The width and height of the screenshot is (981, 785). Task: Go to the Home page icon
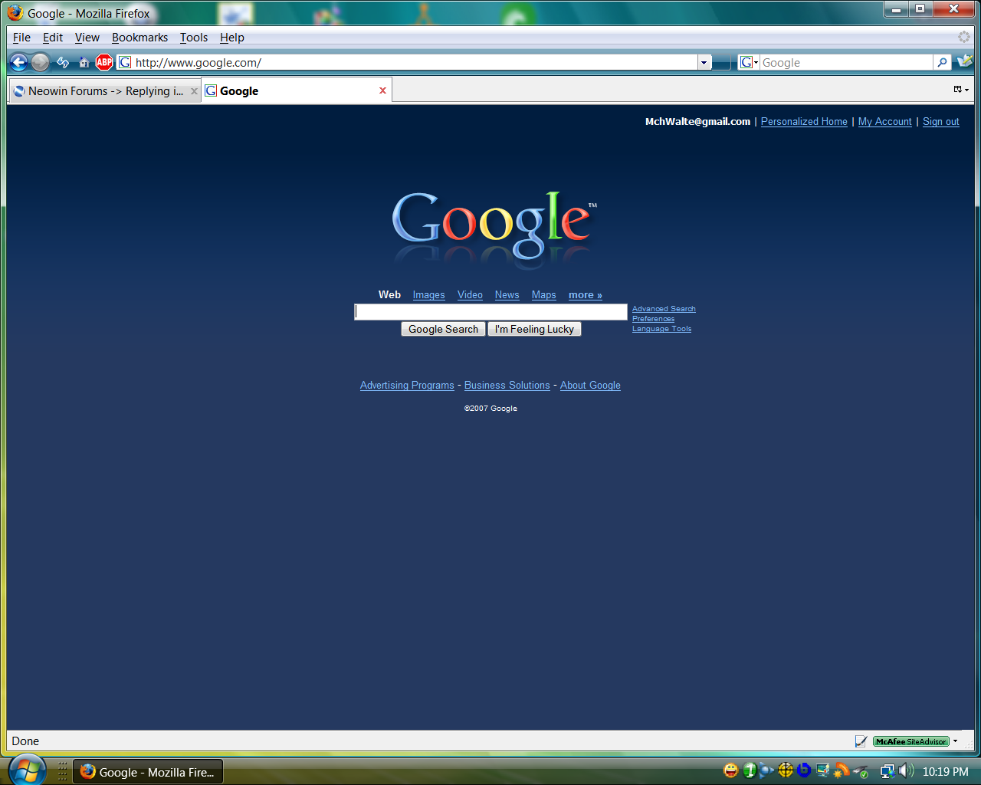pos(84,62)
